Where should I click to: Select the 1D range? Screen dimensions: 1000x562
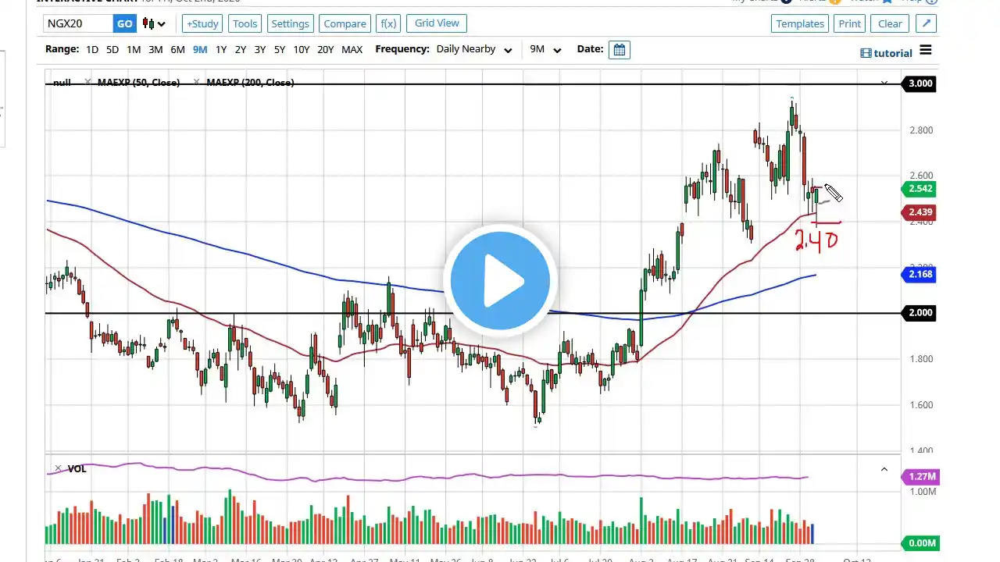click(92, 49)
